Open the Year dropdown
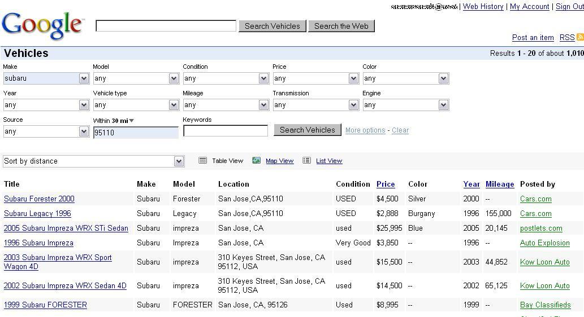 click(x=46, y=105)
